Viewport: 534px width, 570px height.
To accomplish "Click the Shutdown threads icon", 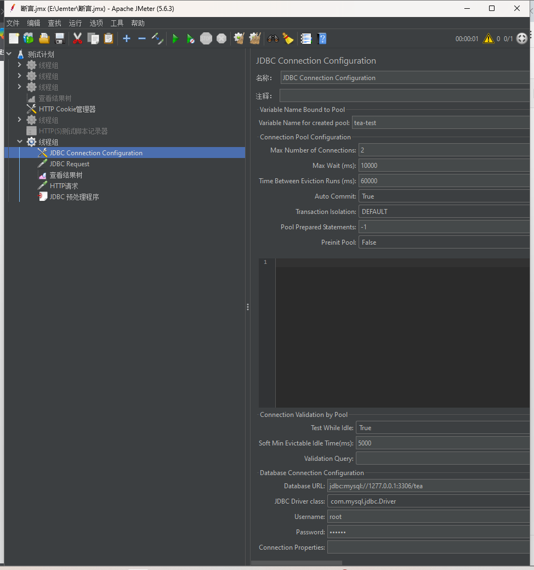I will pyautogui.click(x=221, y=38).
